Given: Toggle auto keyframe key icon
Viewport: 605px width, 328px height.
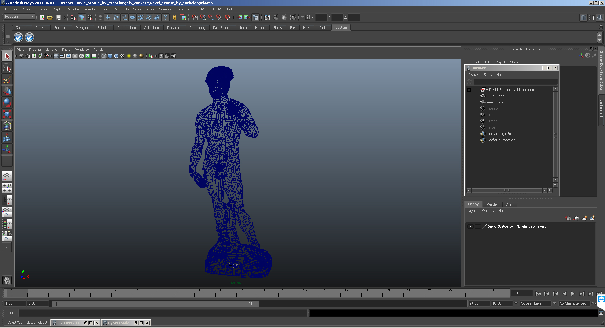Looking at the screenshot, I should point(594,303).
